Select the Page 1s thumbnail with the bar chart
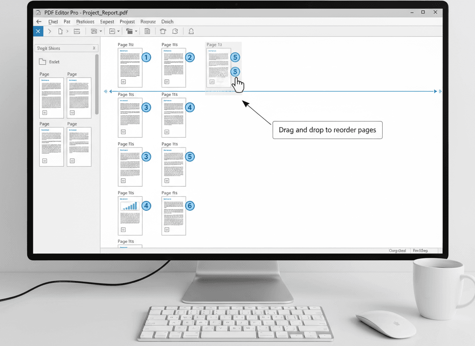 point(130,215)
